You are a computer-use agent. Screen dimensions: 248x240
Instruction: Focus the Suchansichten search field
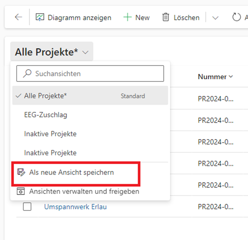click(x=95, y=74)
